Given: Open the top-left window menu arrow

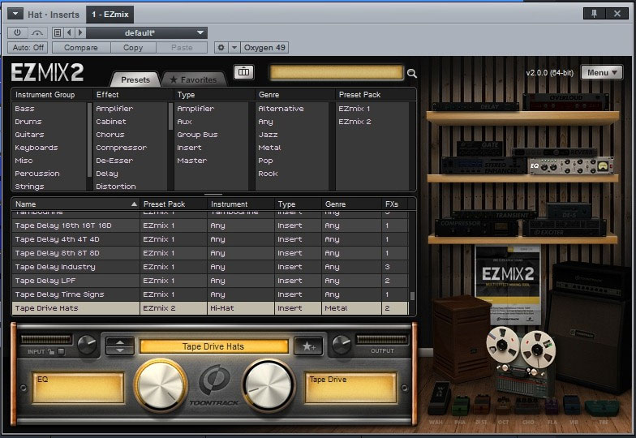Looking at the screenshot, I should 15,14.
